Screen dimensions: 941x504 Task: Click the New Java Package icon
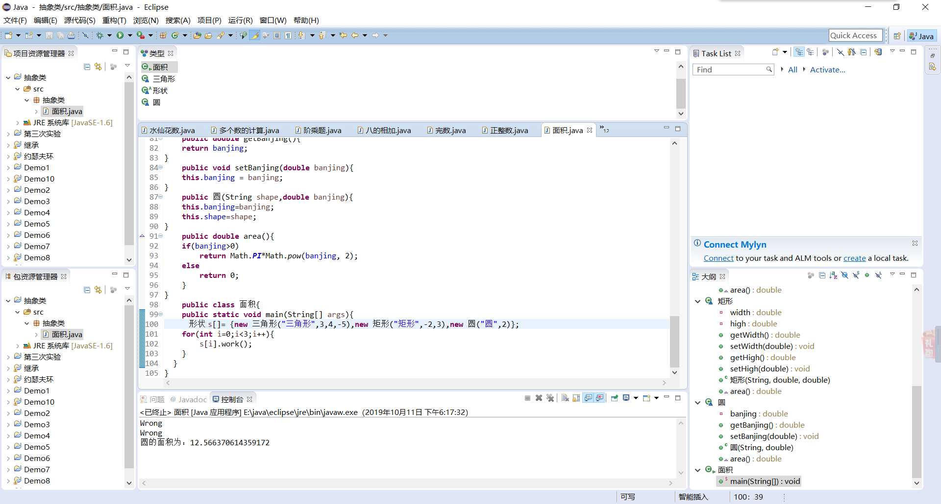click(x=163, y=35)
